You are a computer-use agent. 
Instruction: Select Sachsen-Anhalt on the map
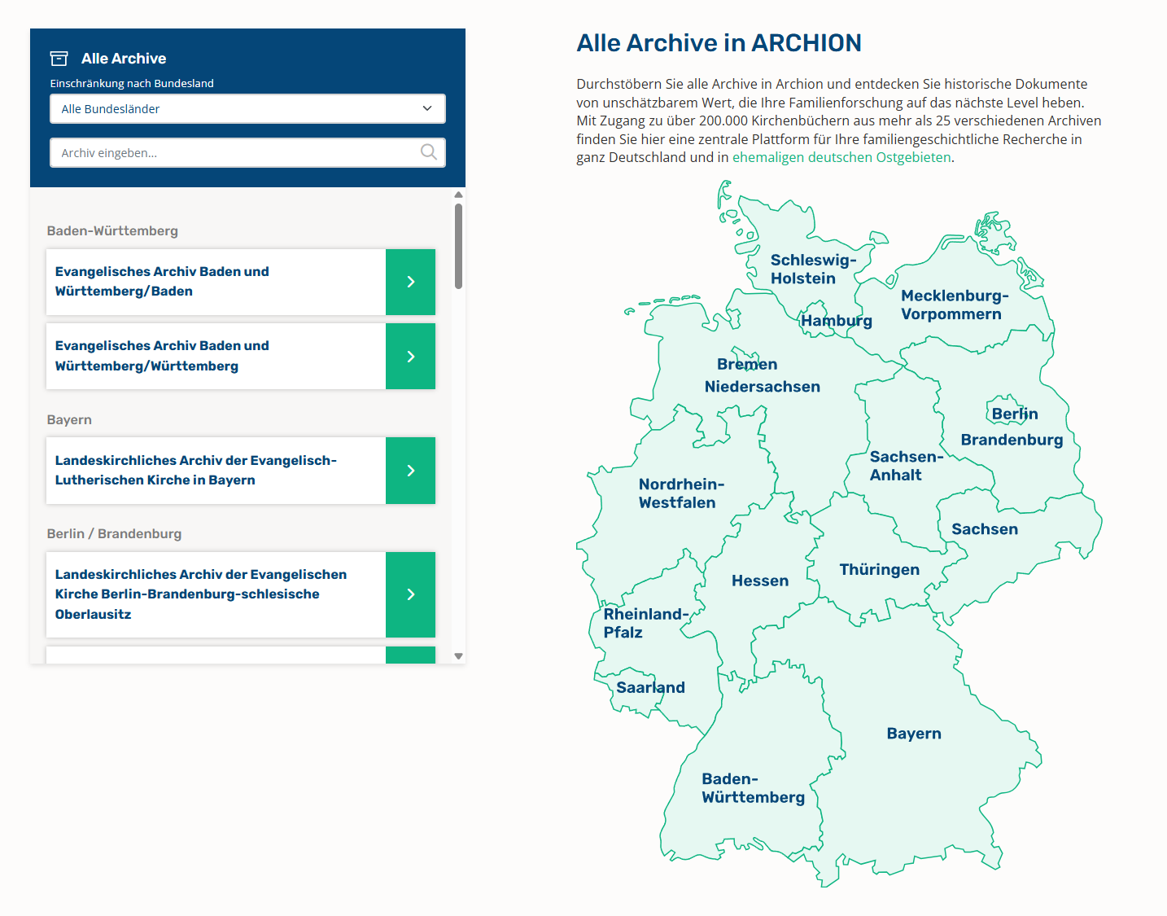pyautogui.click(x=906, y=466)
